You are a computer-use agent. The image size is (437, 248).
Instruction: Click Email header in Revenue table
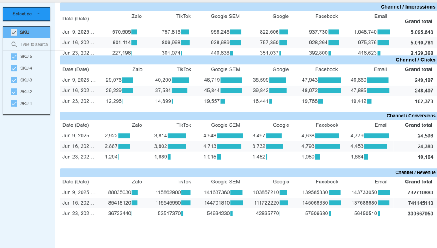[x=381, y=182]
